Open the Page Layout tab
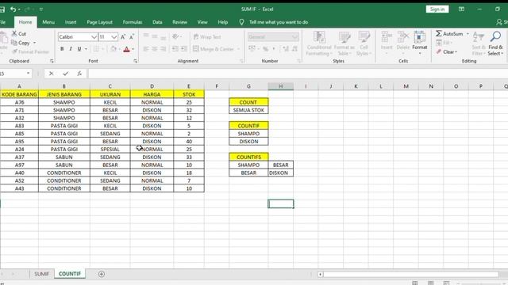 pos(99,22)
